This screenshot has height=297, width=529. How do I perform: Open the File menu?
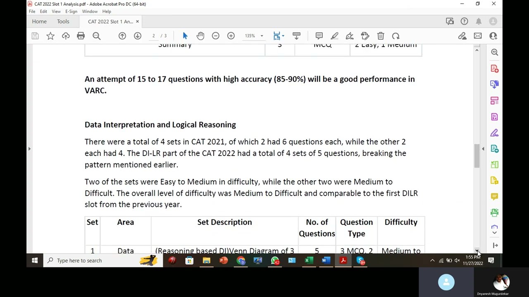click(x=32, y=12)
